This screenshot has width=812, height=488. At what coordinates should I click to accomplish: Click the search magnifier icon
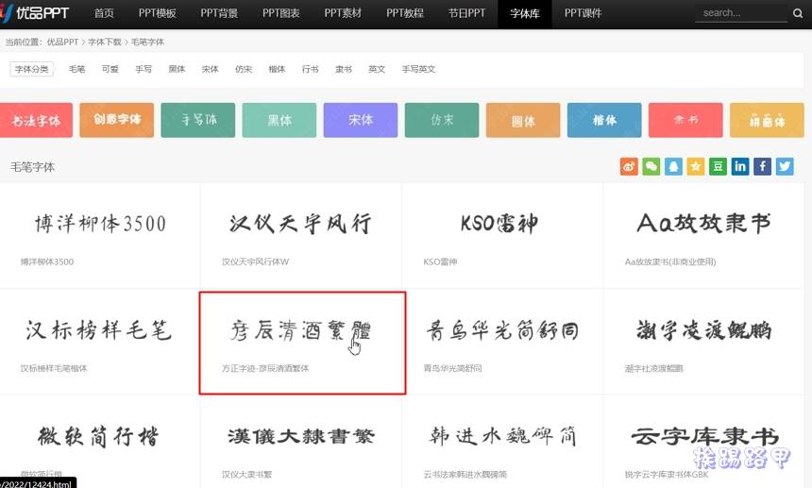(798, 13)
